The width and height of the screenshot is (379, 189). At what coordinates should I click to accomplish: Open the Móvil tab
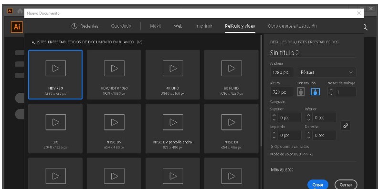point(155,26)
